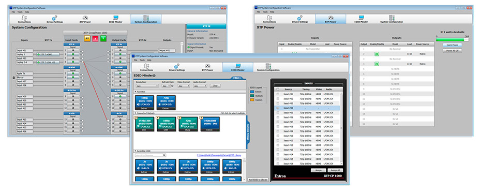Open System Configuration in the XTP Power window
This screenshot has height=192, width=481.
coord(391,19)
